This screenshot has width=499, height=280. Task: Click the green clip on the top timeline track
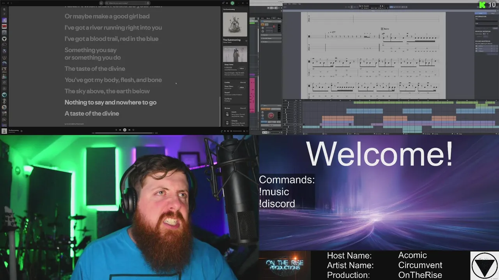[403, 102]
